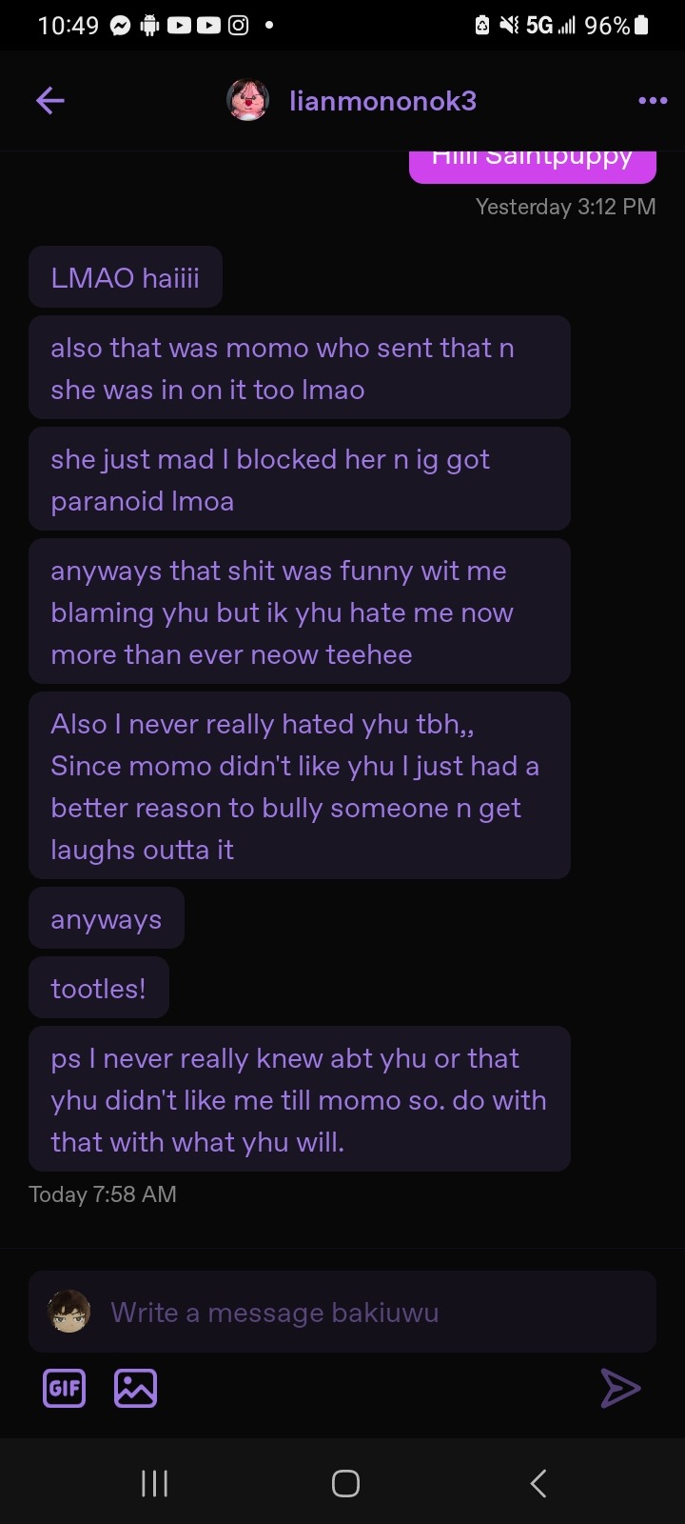Tap the Messenger notification icon in status bar
This screenshot has width=685, height=1524.
coord(120,26)
